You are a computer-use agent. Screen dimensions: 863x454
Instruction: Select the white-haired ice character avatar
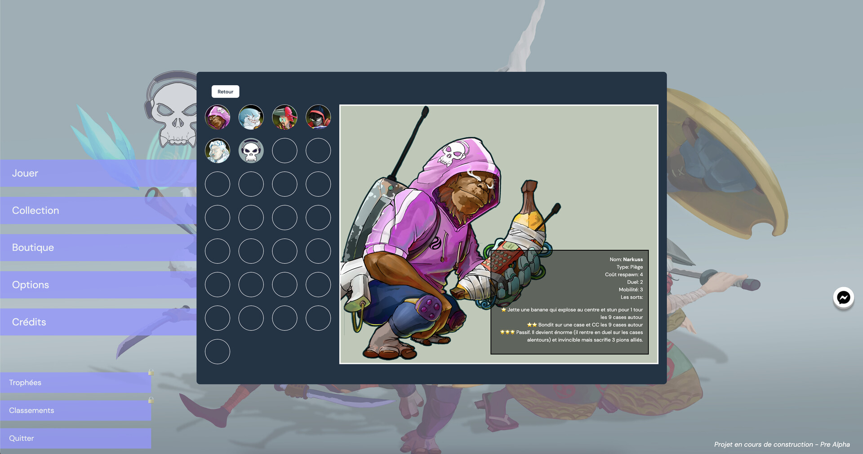pyautogui.click(x=218, y=151)
